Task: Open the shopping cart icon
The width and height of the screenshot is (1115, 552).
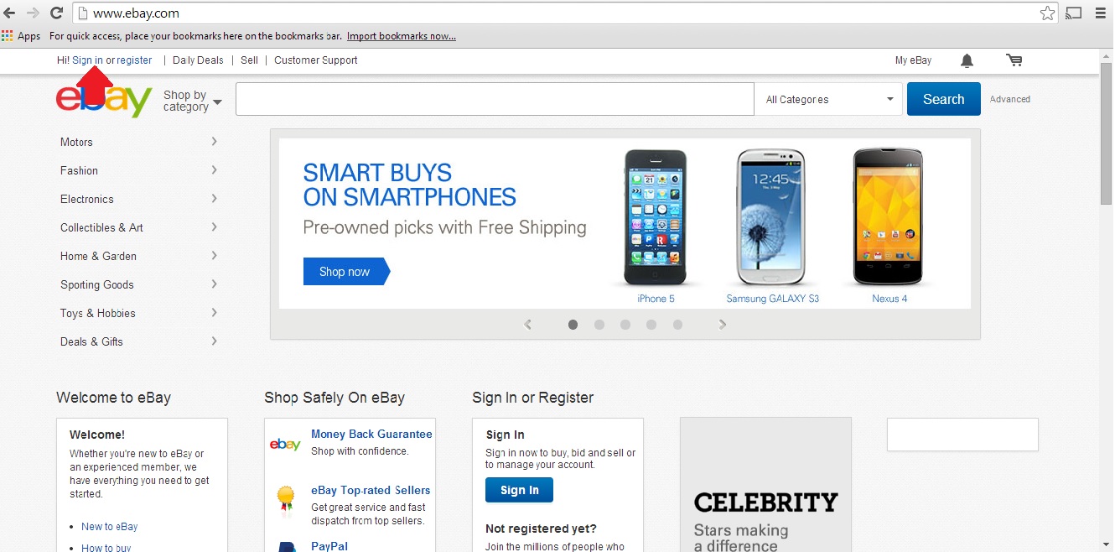Action: pos(1014,60)
